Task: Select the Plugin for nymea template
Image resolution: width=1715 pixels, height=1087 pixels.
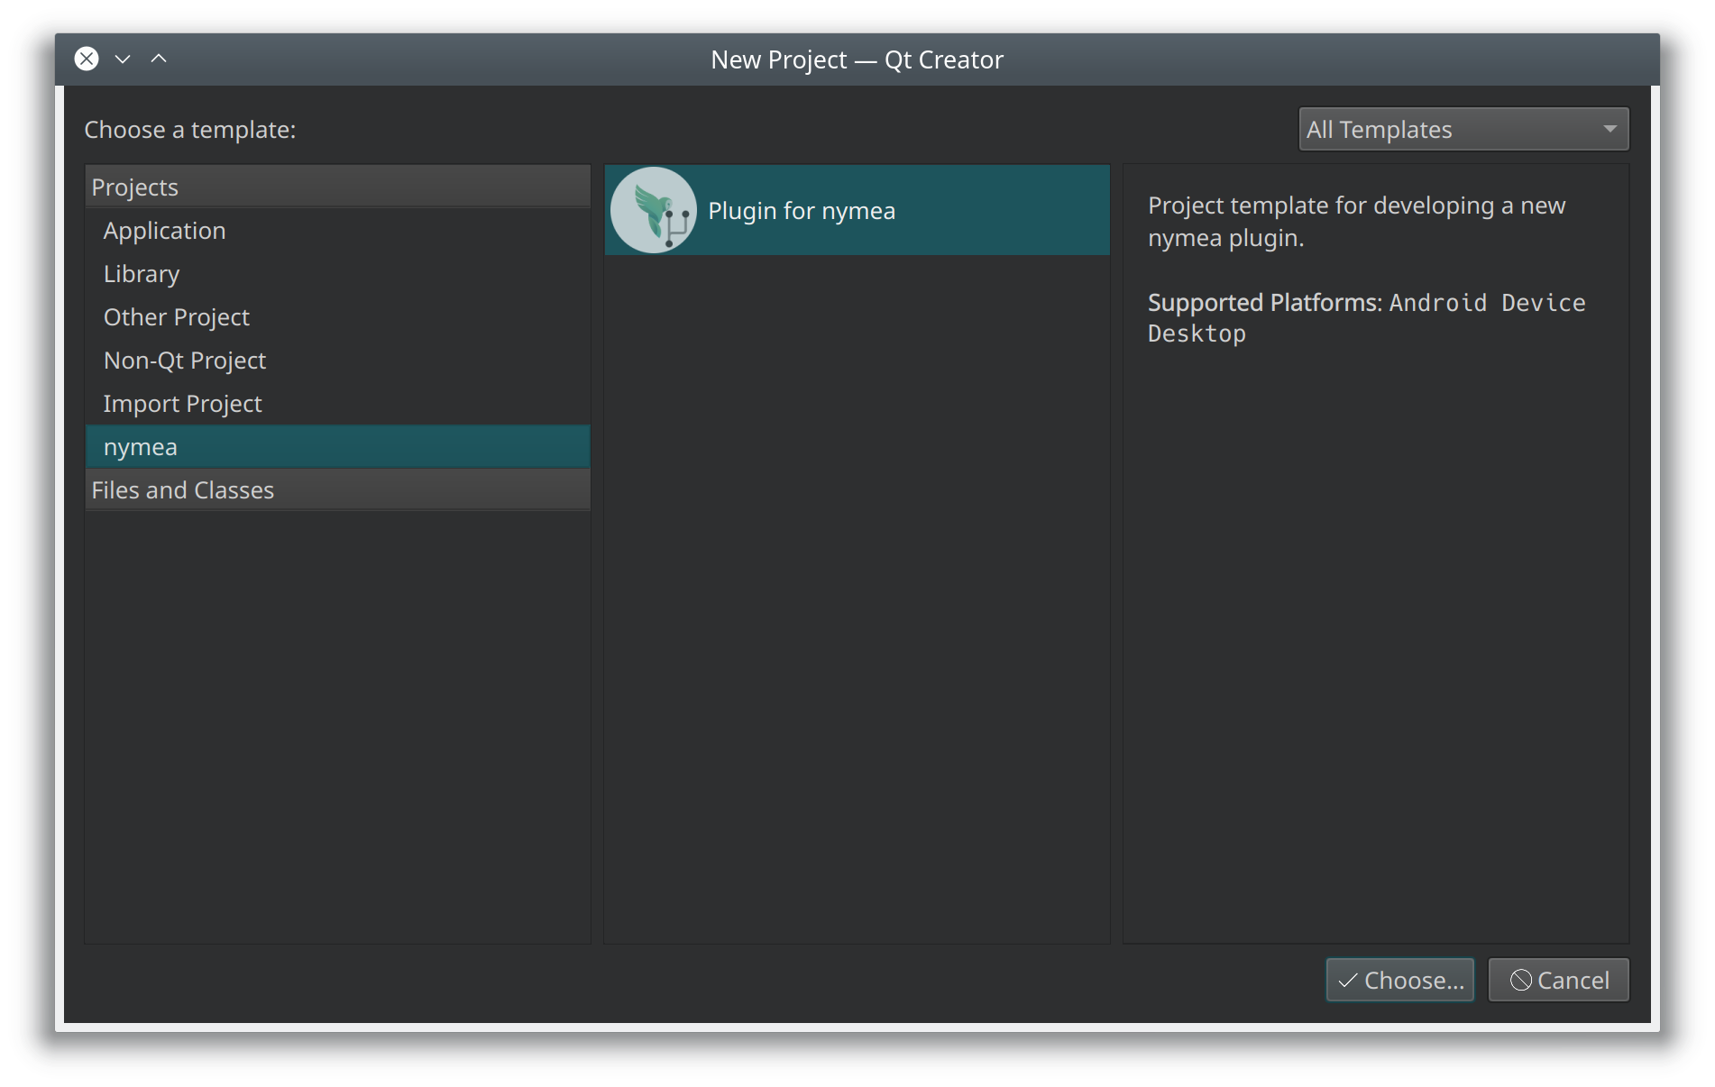Action: (857, 210)
